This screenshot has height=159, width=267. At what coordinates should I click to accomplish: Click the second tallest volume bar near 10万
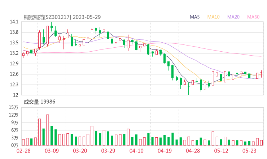tap(39, 132)
